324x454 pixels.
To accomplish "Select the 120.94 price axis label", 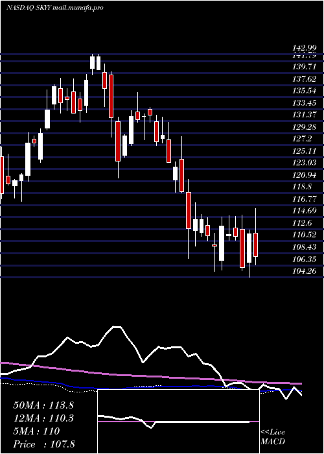I will pos(305,175).
